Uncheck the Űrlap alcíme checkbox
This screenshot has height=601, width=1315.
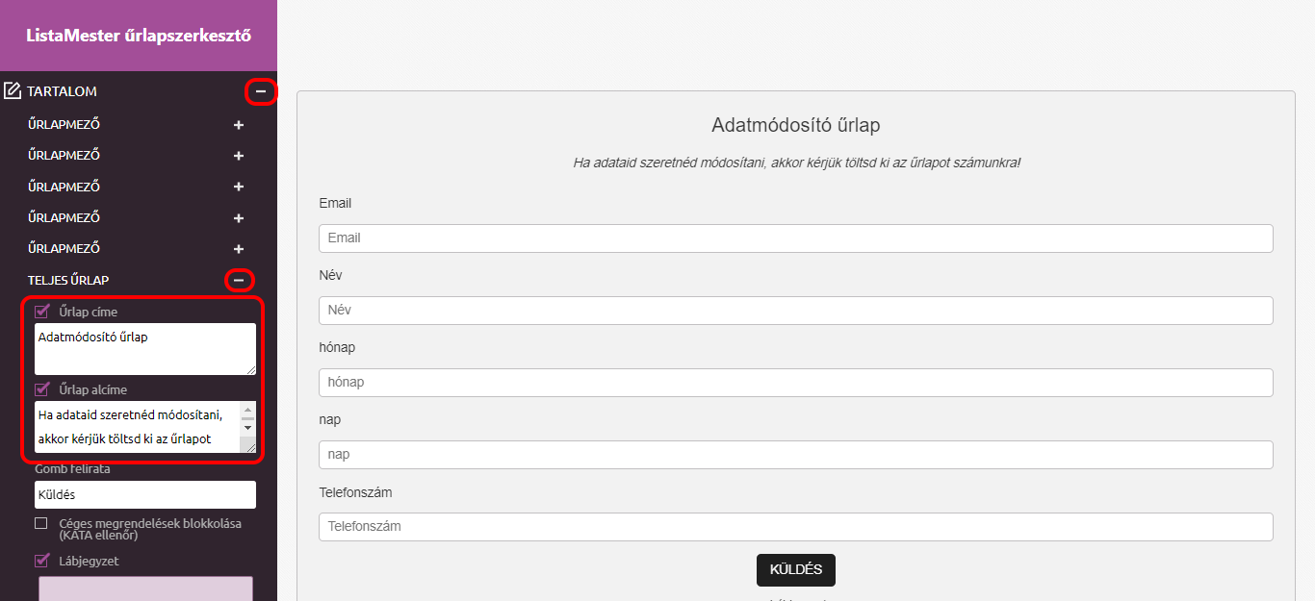tap(41, 389)
